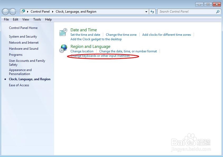The image size is (223, 157).
Task: Open Ease of Access category
Action: coord(19,85)
